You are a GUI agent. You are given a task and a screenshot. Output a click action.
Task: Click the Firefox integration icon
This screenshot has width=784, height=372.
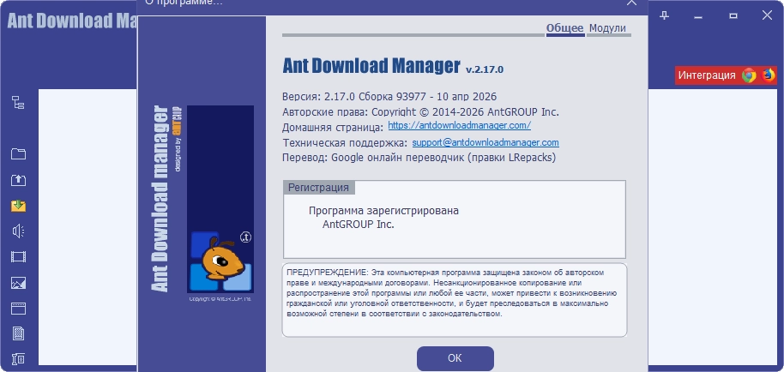tap(768, 75)
